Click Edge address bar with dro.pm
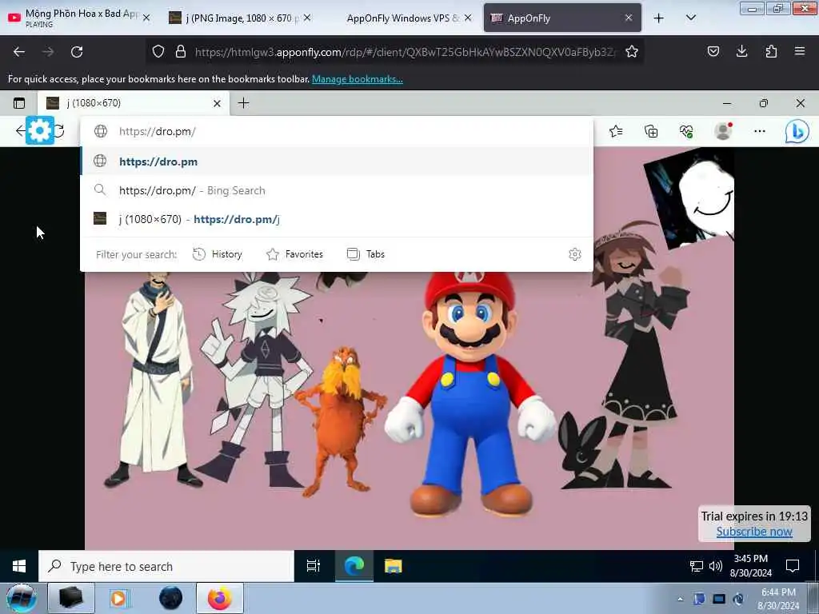This screenshot has height=614, width=819. pos(337,132)
